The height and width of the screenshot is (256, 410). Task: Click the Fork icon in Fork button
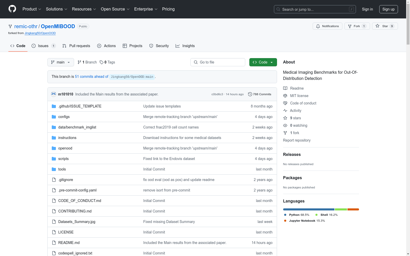click(350, 26)
